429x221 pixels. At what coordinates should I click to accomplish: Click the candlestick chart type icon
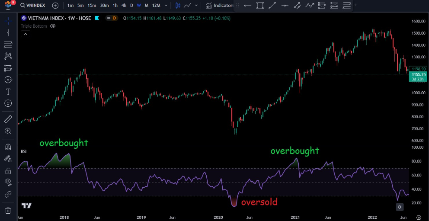click(x=178, y=6)
